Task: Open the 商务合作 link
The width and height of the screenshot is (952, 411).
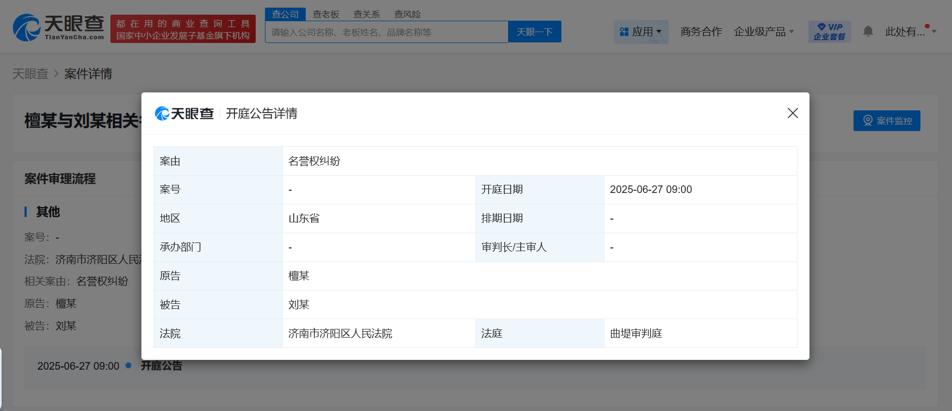Action: click(701, 32)
